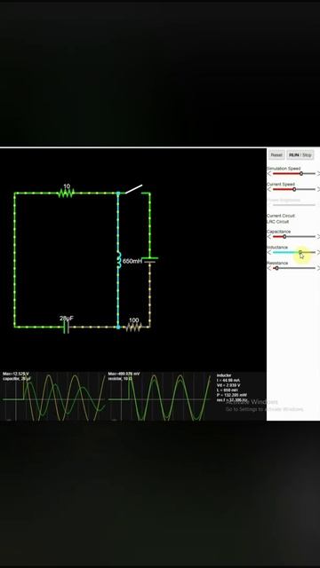320x568 pixels.
Task: Click the top junction node above the inductor
Action: (118, 193)
